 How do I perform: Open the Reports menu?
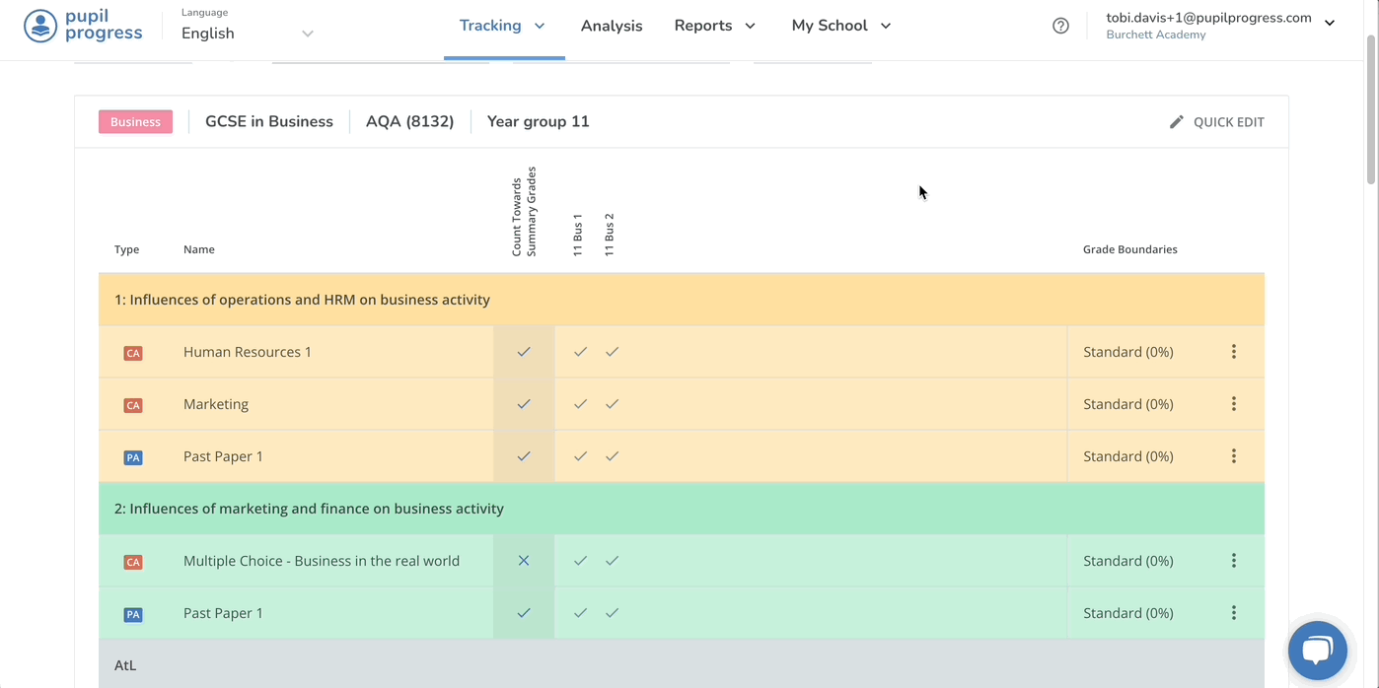click(714, 26)
